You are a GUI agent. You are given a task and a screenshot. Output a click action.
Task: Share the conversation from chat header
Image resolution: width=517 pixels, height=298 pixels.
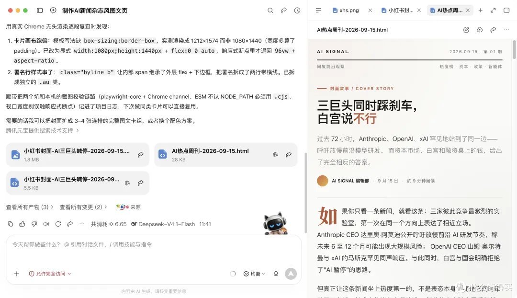[284, 10]
